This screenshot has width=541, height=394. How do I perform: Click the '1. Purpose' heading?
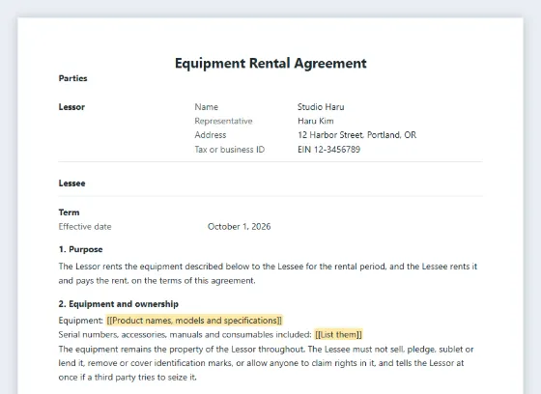[x=81, y=249]
